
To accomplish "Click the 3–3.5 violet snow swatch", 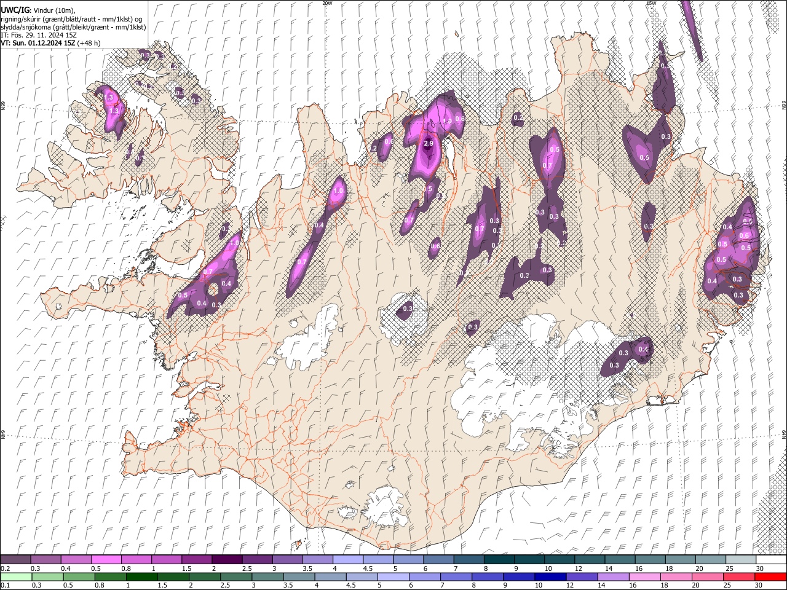I will [288, 560].
